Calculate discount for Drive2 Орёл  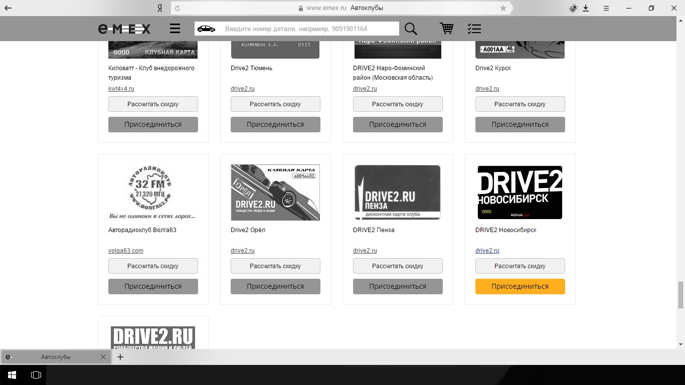coord(275,266)
